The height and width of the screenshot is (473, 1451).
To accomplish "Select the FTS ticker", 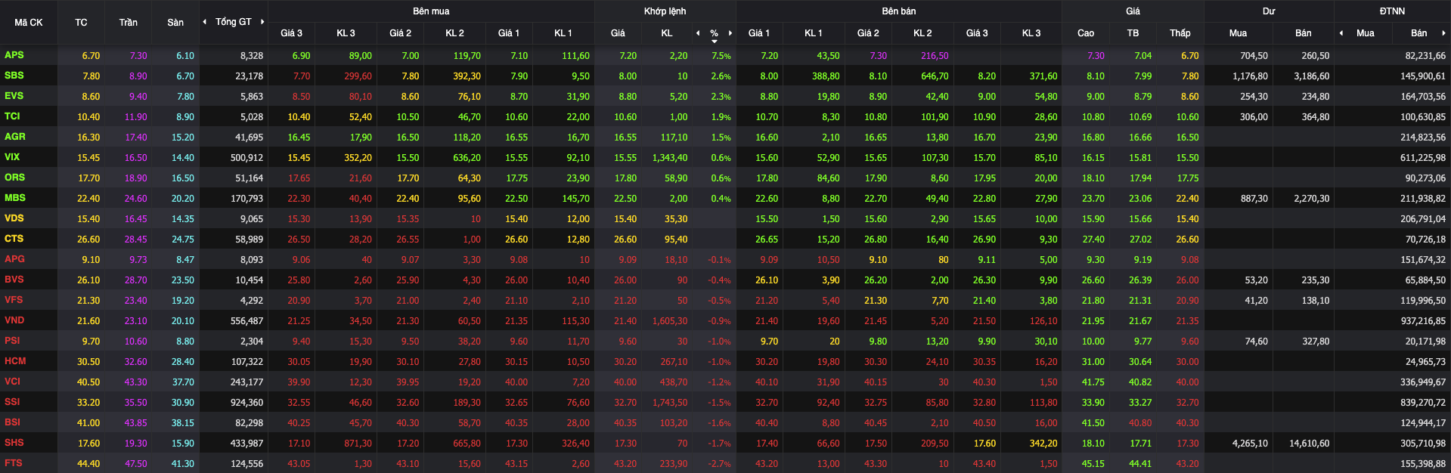I will (14, 463).
